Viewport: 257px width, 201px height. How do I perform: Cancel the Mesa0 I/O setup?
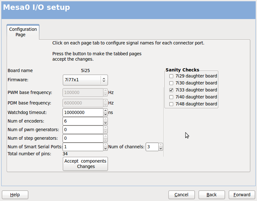(181, 195)
